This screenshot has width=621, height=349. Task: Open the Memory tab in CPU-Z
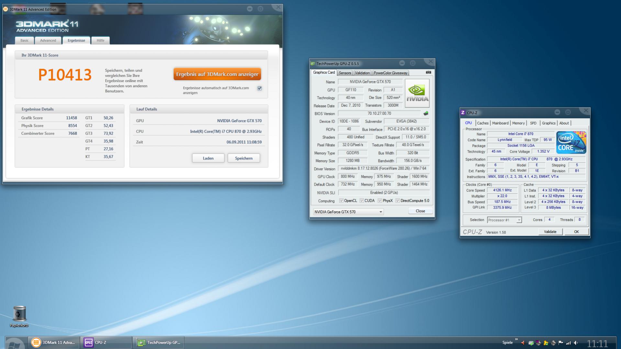point(518,123)
